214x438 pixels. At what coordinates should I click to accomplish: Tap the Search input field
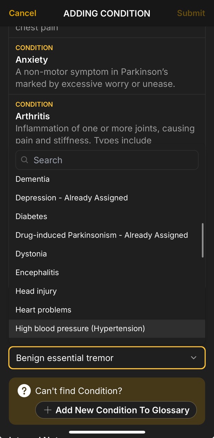(x=107, y=160)
